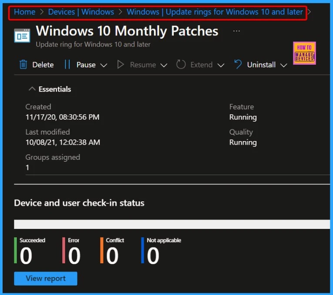333x295 pixels.
Task: Click the Essentials heading
Action: [x=55, y=89]
